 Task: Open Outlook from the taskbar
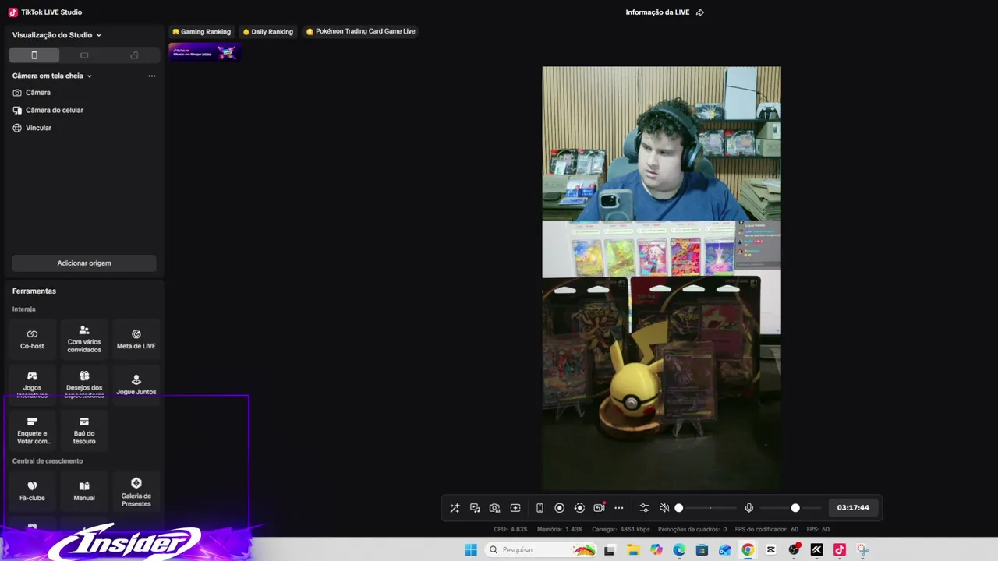pos(725,550)
